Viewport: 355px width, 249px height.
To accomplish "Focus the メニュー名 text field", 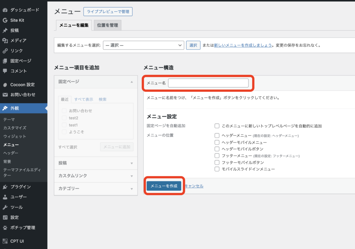I will (x=208, y=83).
